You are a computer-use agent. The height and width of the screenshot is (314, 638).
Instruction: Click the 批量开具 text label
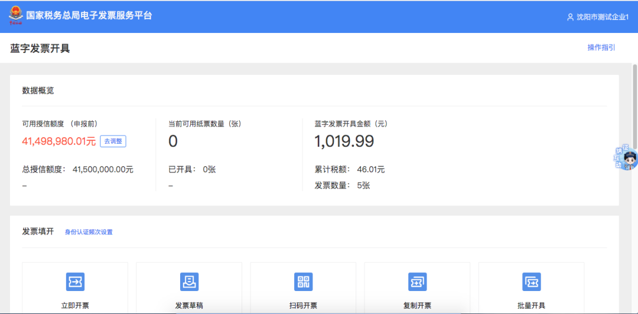[x=531, y=306]
